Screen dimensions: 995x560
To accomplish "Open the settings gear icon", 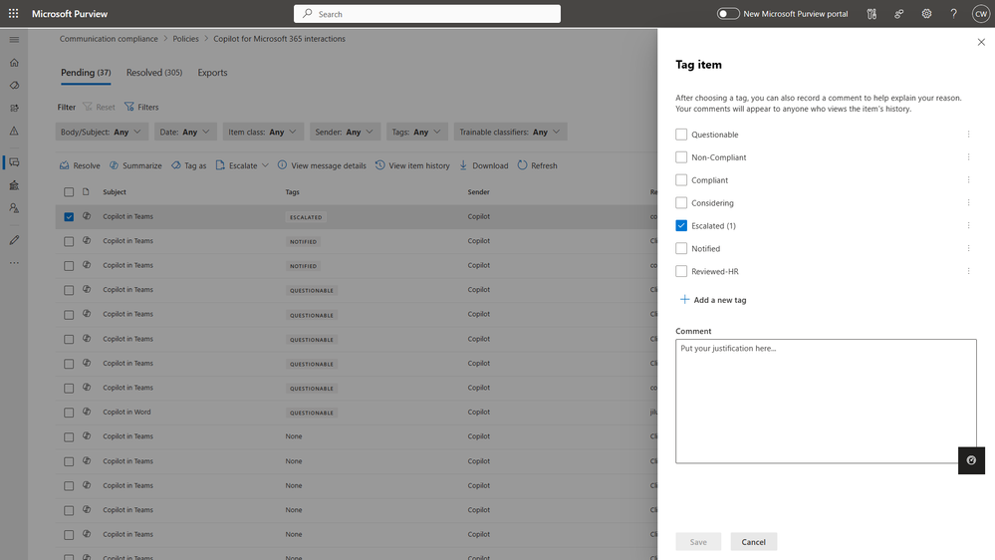I will click(x=926, y=13).
